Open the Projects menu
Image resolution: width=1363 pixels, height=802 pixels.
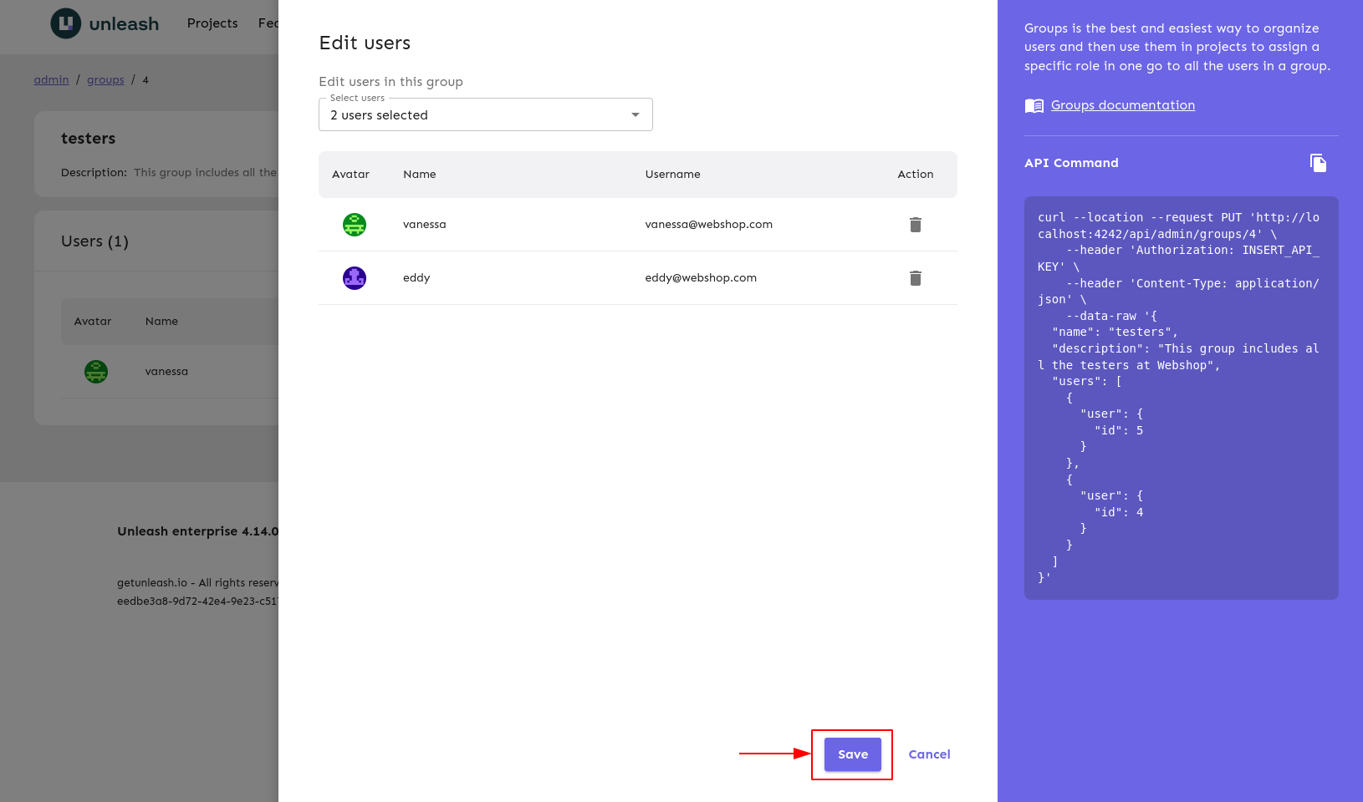[212, 23]
